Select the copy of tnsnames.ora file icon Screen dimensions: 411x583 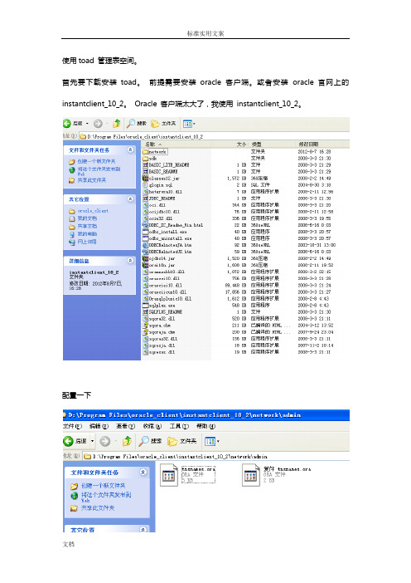click(x=251, y=476)
